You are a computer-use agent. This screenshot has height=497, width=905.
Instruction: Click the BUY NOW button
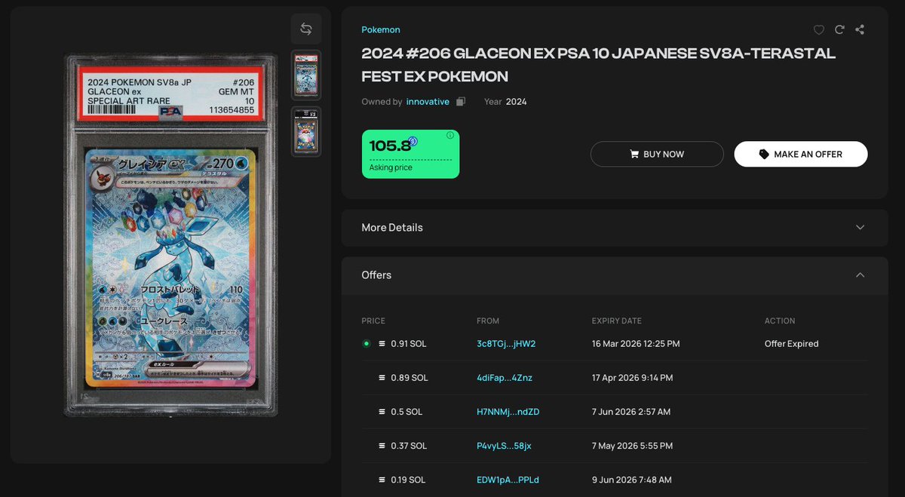point(657,154)
